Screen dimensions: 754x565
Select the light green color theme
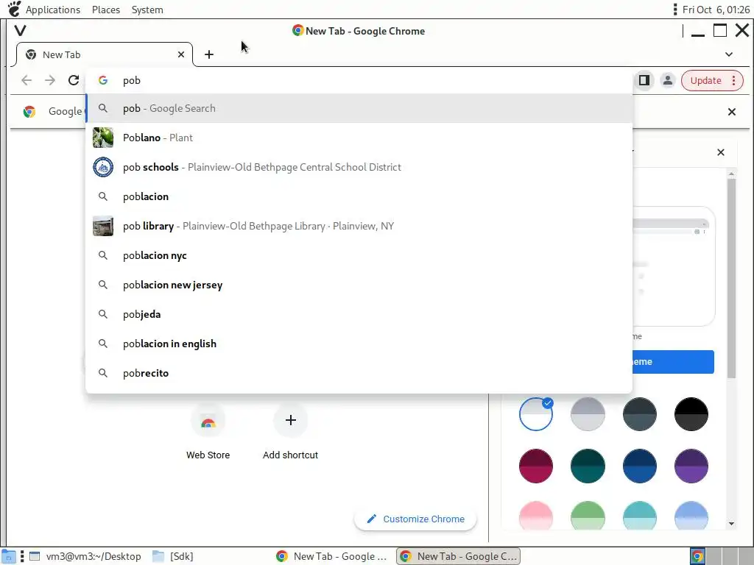pyautogui.click(x=588, y=516)
